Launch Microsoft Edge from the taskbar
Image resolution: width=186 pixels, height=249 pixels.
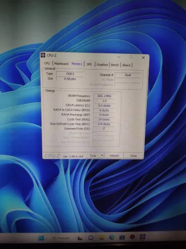tap(112, 238)
